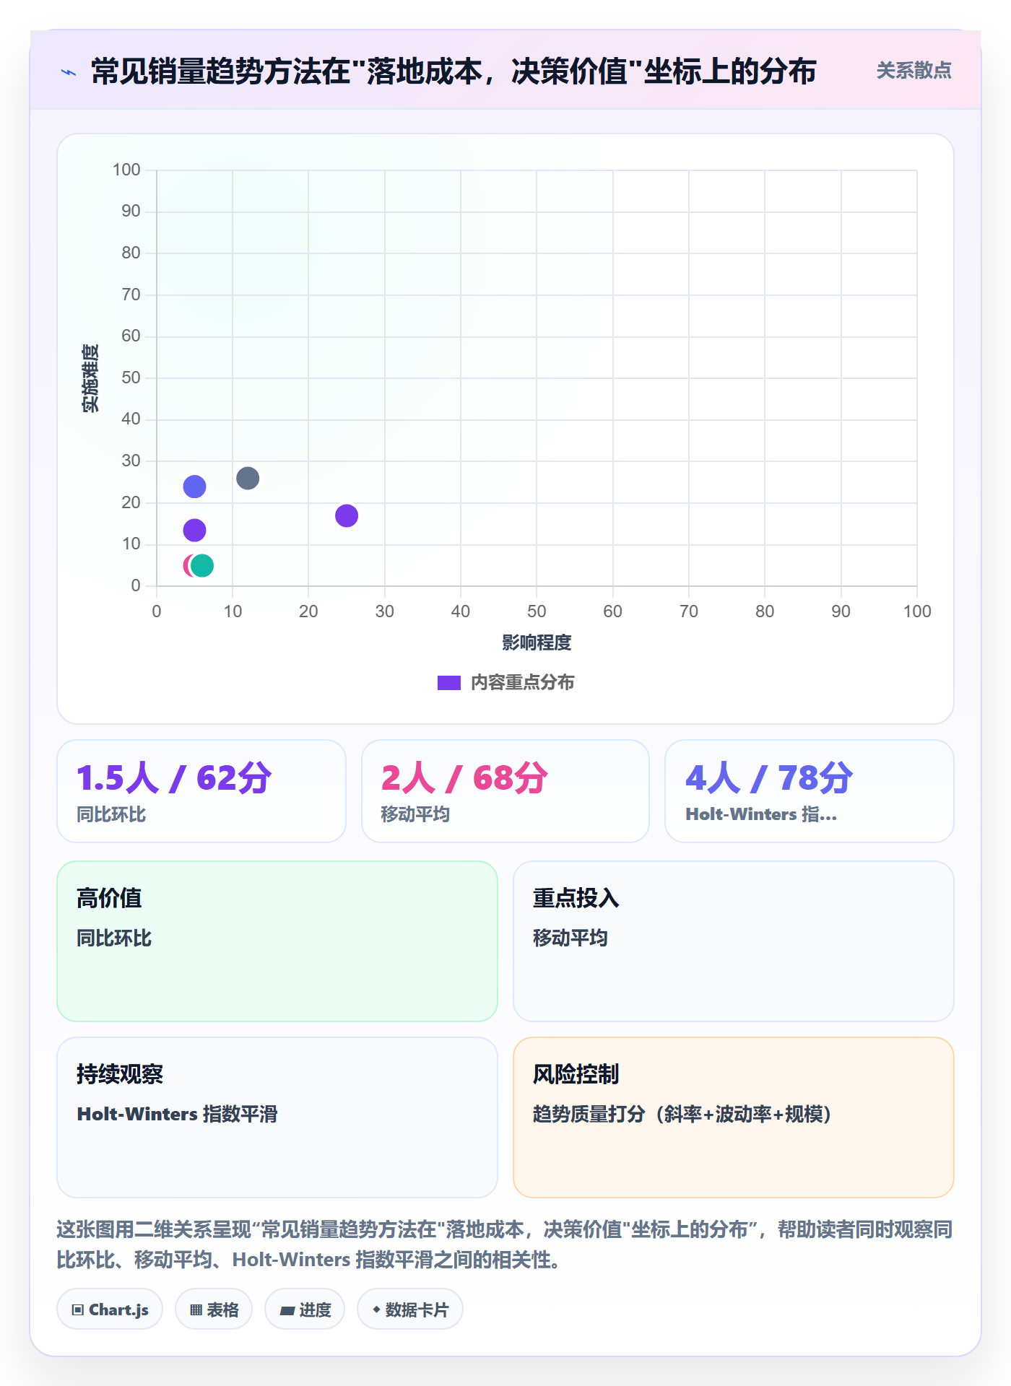
Task: Click the 表格 tag chip
Action: pyautogui.click(x=214, y=1309)
